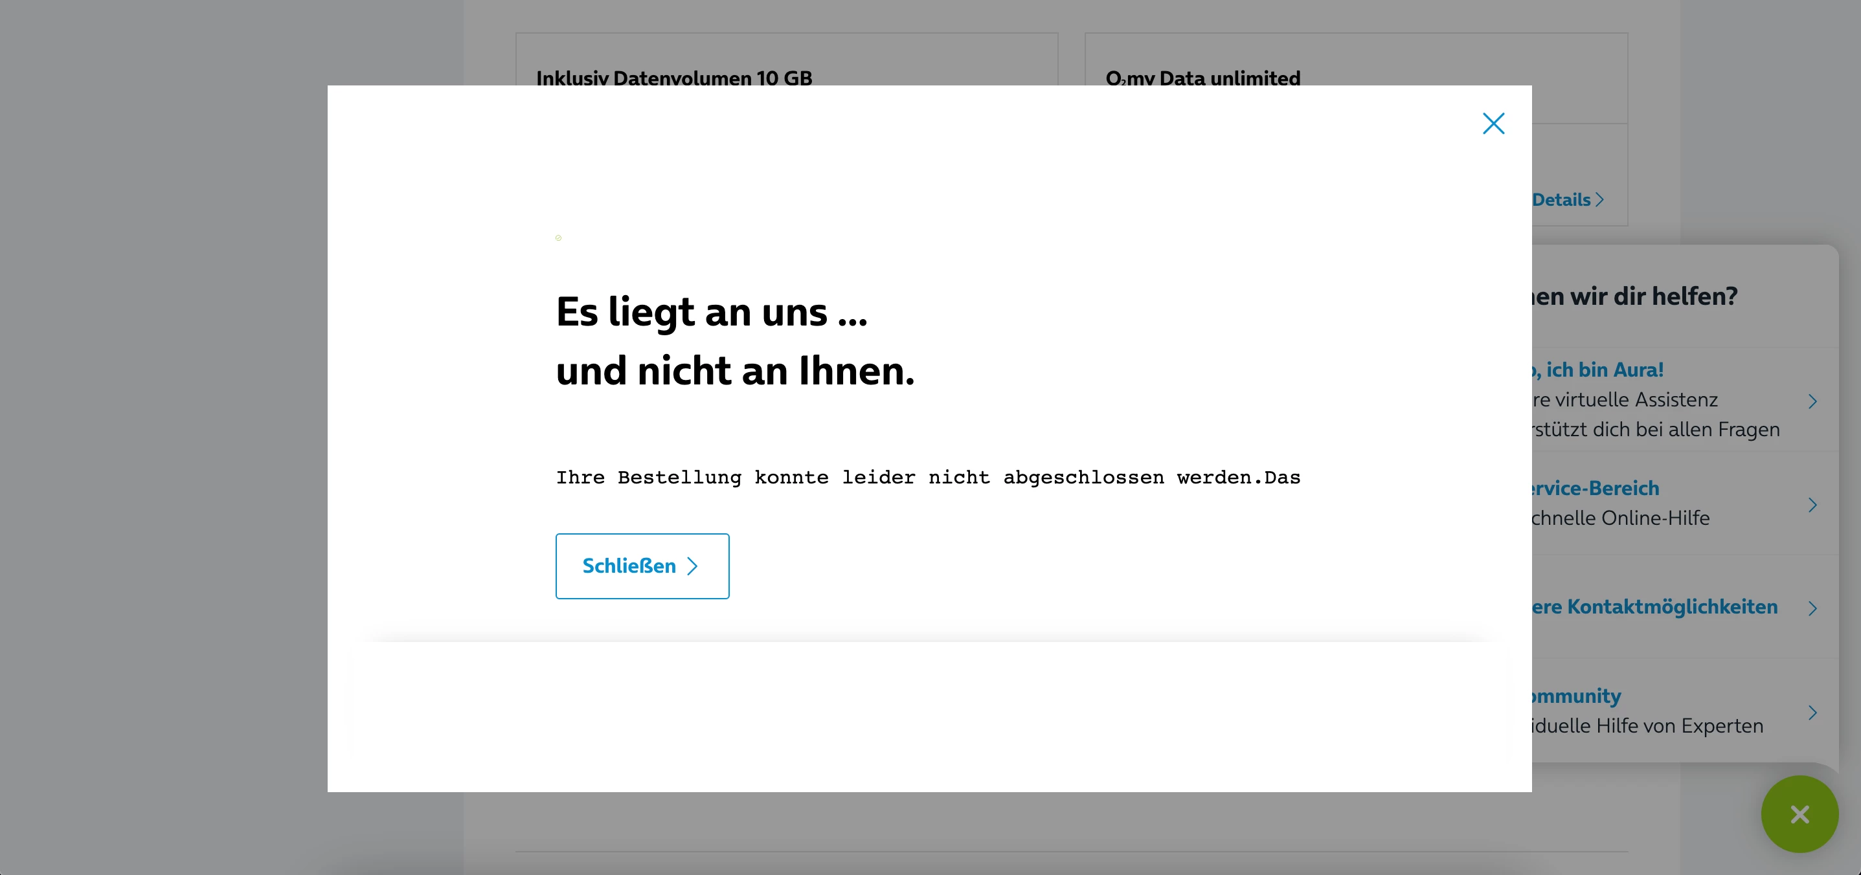
Task: Close the green help widget button
Action: (x=1799, y=814)
